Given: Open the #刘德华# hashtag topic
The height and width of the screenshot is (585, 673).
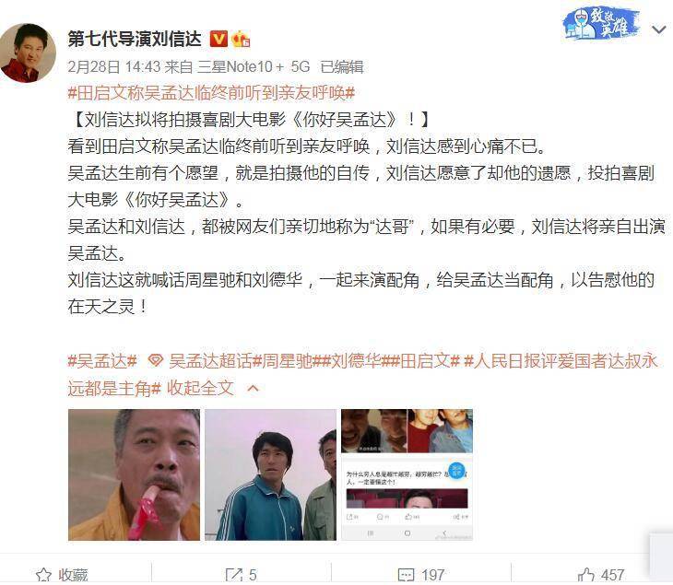Looking at the screenshot, I should pos(356,361).
